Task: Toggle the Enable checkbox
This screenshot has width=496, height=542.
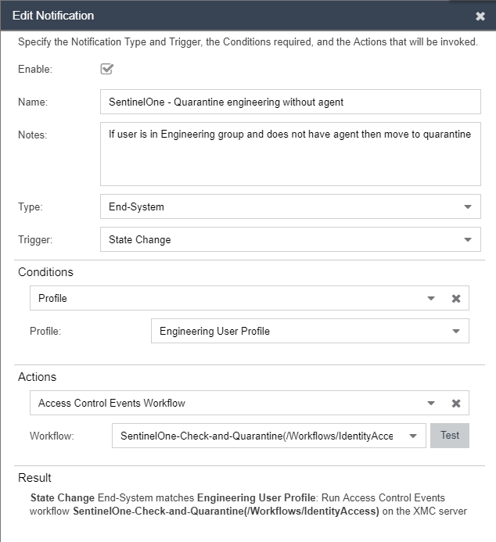Action: click(x=107, y=69)
